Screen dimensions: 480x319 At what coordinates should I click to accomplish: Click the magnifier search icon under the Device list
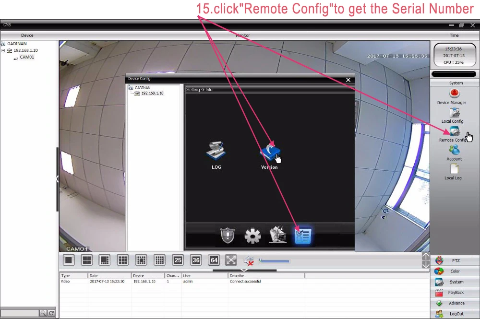(43, 313)
